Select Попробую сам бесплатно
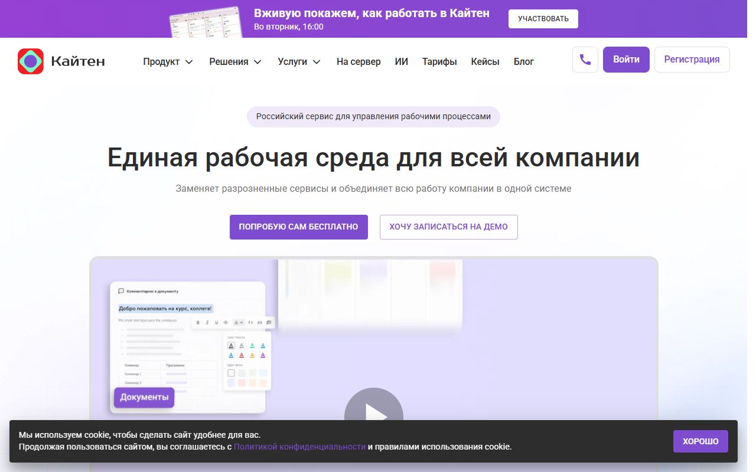The width and height of the screenshot is (756, 472). [x=299, y=227]
